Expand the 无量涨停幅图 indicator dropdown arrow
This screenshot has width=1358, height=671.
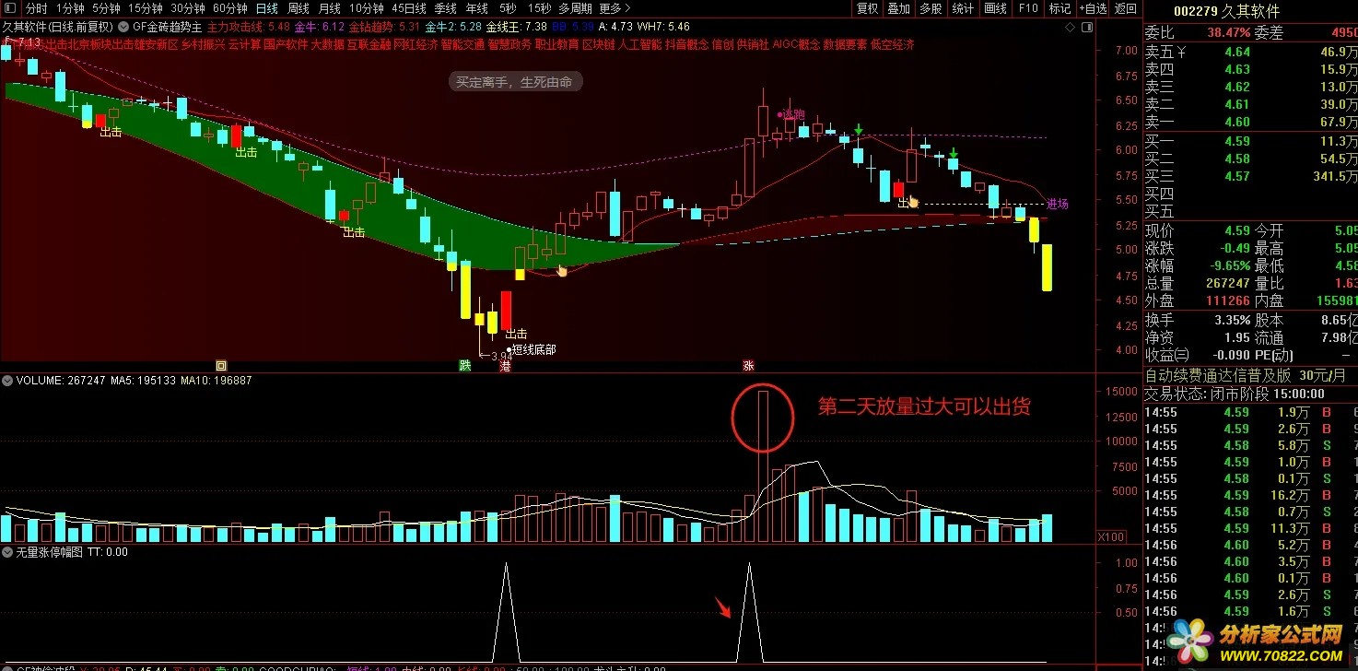(x=7, y=552)
